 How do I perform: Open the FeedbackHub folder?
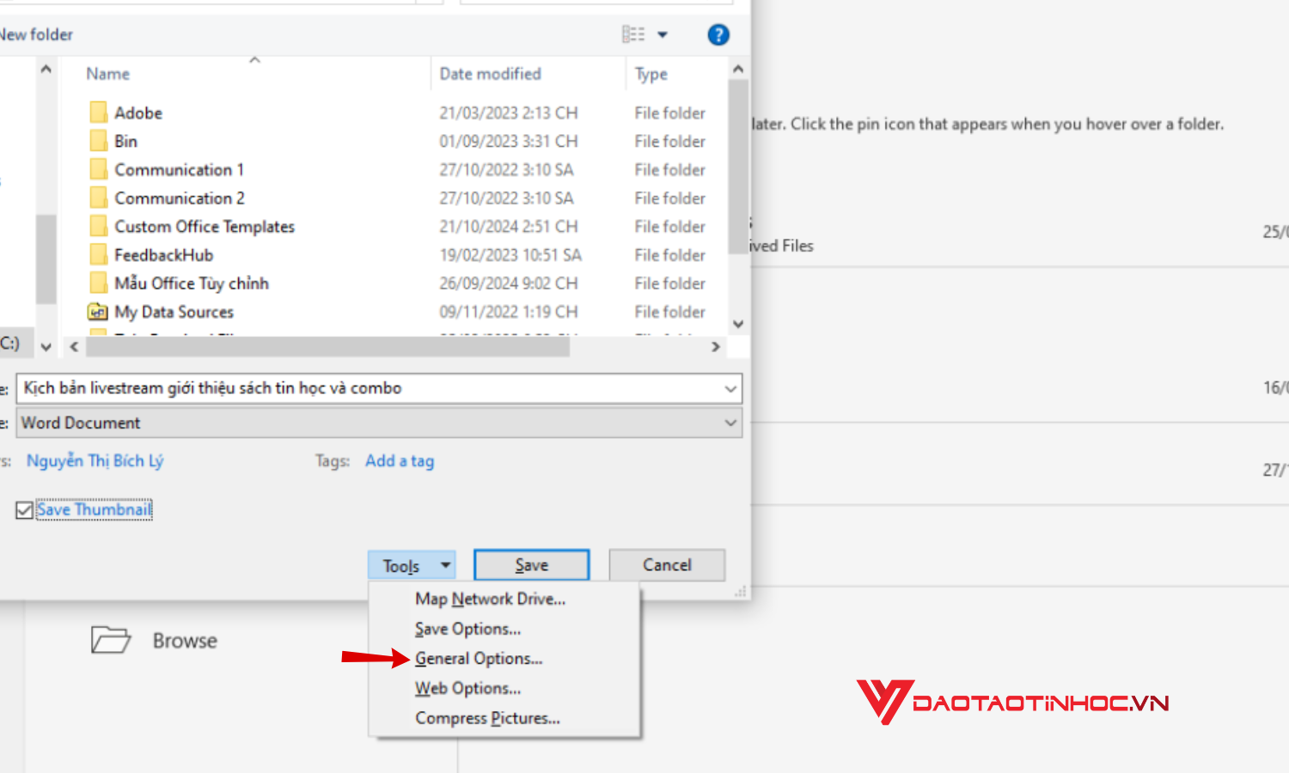click(162, 254)
